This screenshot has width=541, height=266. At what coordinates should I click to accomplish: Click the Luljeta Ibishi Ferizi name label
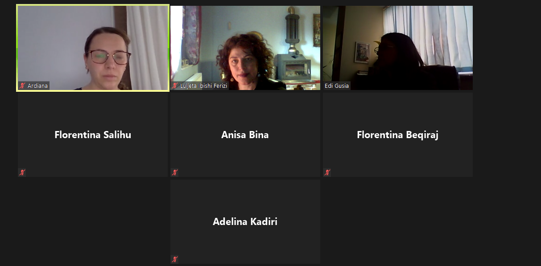[203, 86]
